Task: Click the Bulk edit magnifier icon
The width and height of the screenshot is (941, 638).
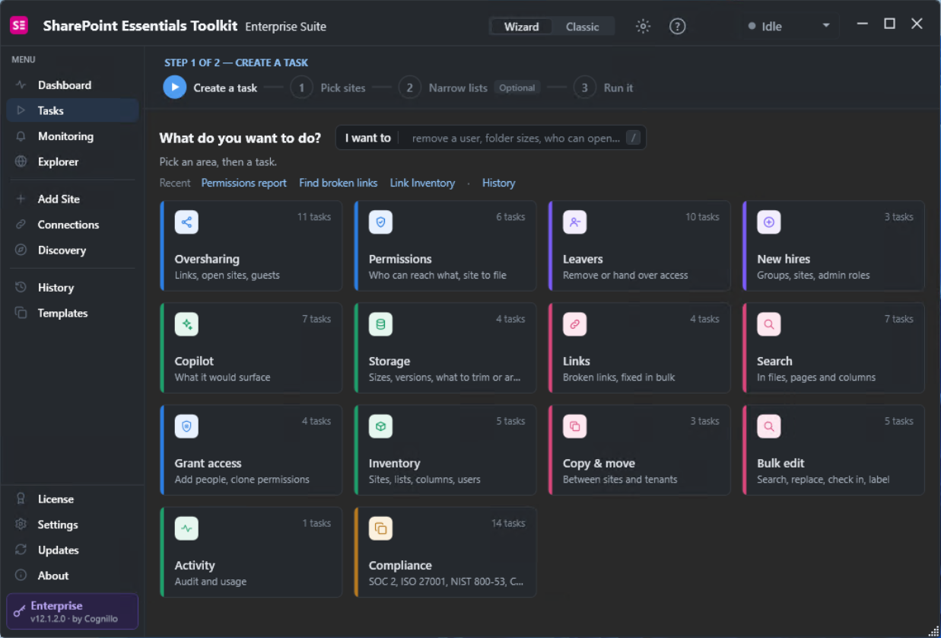Action: (x=769, y=426)
